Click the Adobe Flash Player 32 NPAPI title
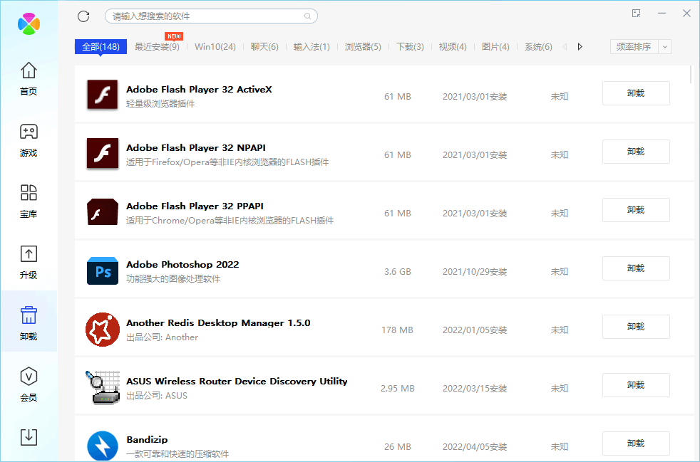The height and width of the screenshot is (462, 700). click(x=196, y=147)
